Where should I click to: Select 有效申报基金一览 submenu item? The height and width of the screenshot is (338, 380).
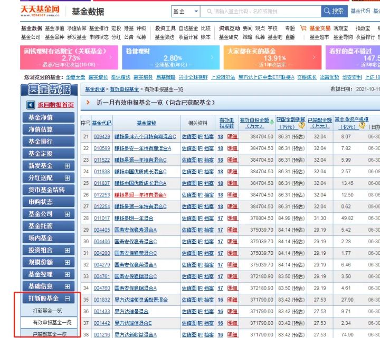[52, 322]
